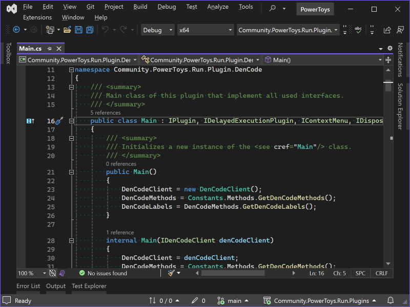This screenshot has width=410, height=307.
Task: Collapse the Main class at line 16
Action: (72, 121)
